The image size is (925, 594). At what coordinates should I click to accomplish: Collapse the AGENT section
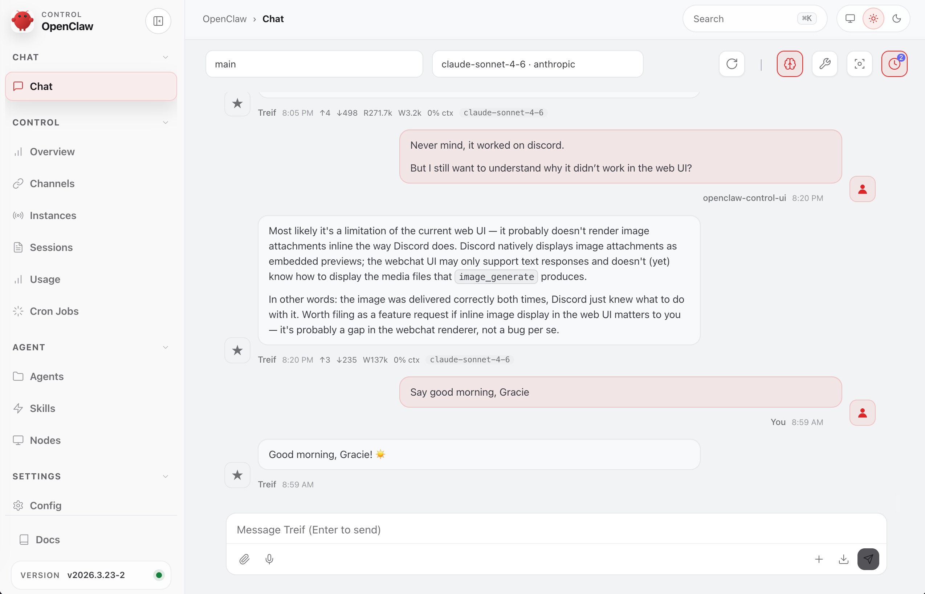[166, 347]
